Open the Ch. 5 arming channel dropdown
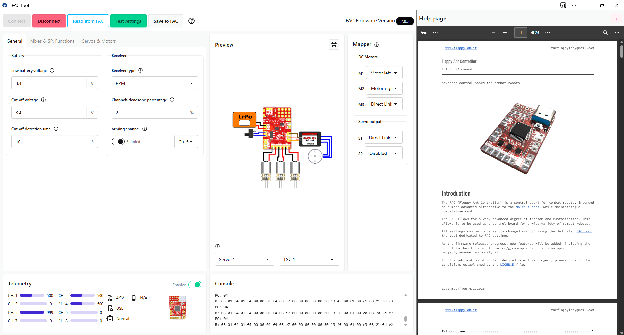The width and height of the screenshot is (624, 335). (186, 142)
